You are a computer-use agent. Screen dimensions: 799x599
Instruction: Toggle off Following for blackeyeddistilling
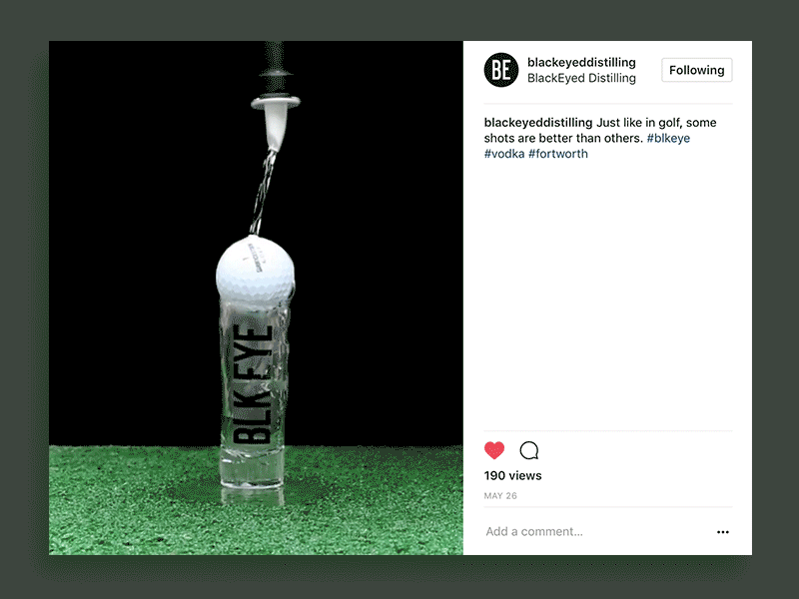pos(696,70)
